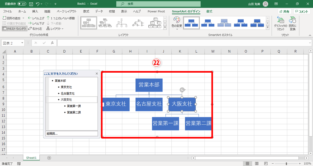Select the fourth SmartArt style thumbnail
This screenshot has height=166, width=313.
(241, 23)
